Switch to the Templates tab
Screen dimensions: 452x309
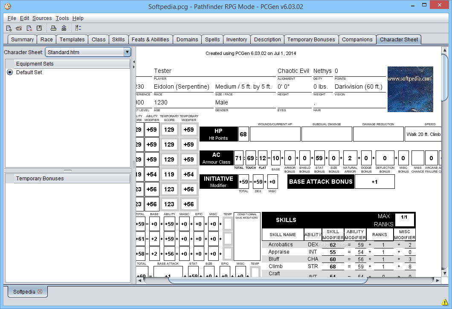(72, 40)
